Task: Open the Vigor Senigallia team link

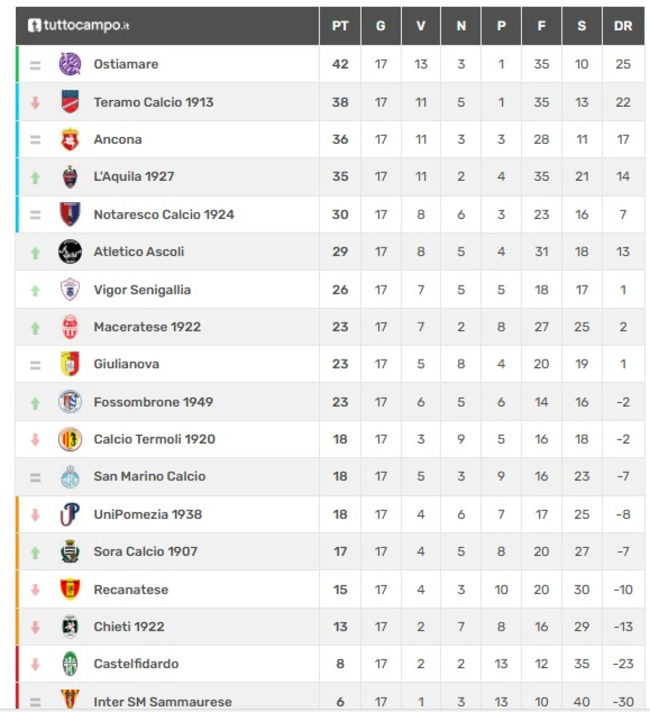Action: tap(142, 290)
